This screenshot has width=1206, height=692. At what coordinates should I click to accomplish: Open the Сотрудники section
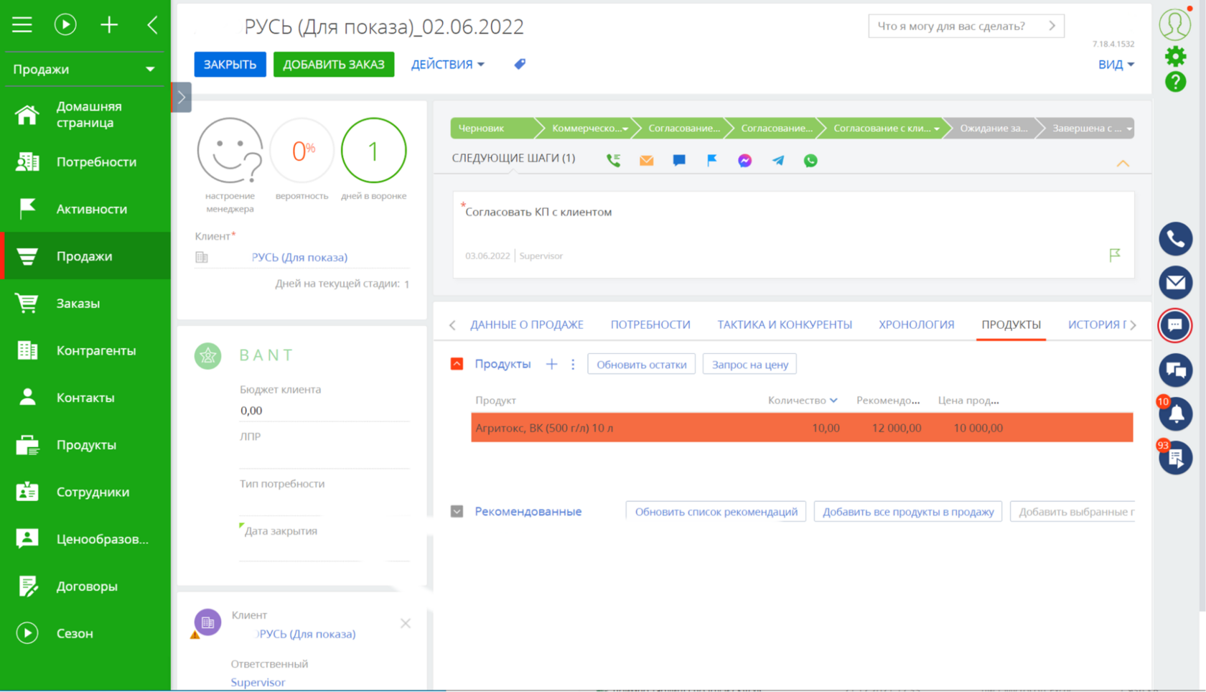[x=85, y=492]
